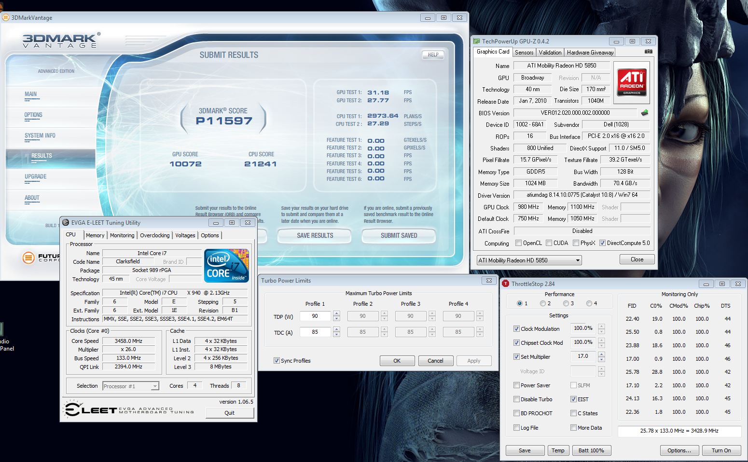This screenshot has height=462, width=748.
Task: Enable BD PROCHOT checkbox
Action: point(516,413)
